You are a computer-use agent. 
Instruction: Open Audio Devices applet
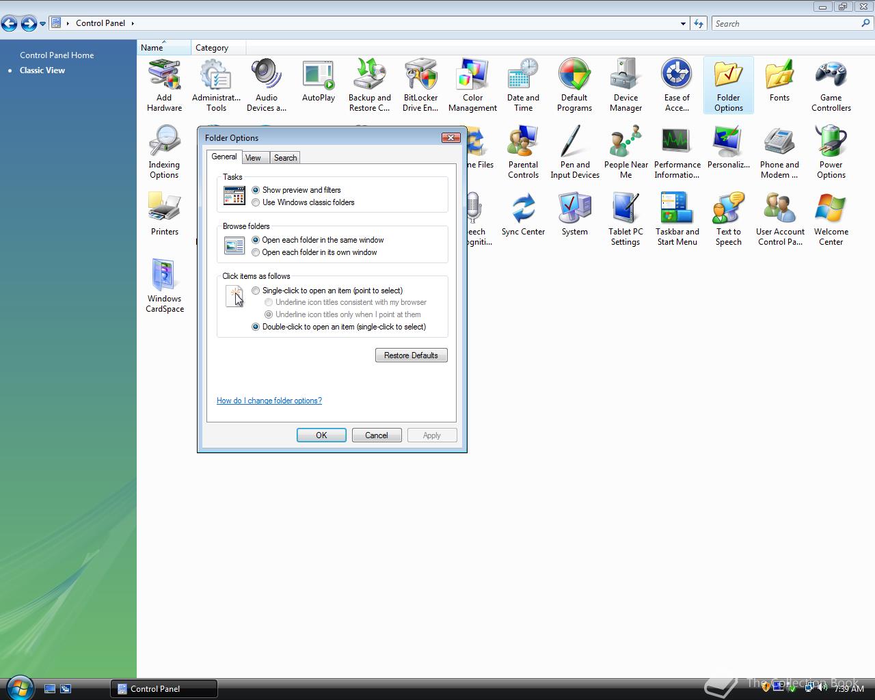[267, 85]
